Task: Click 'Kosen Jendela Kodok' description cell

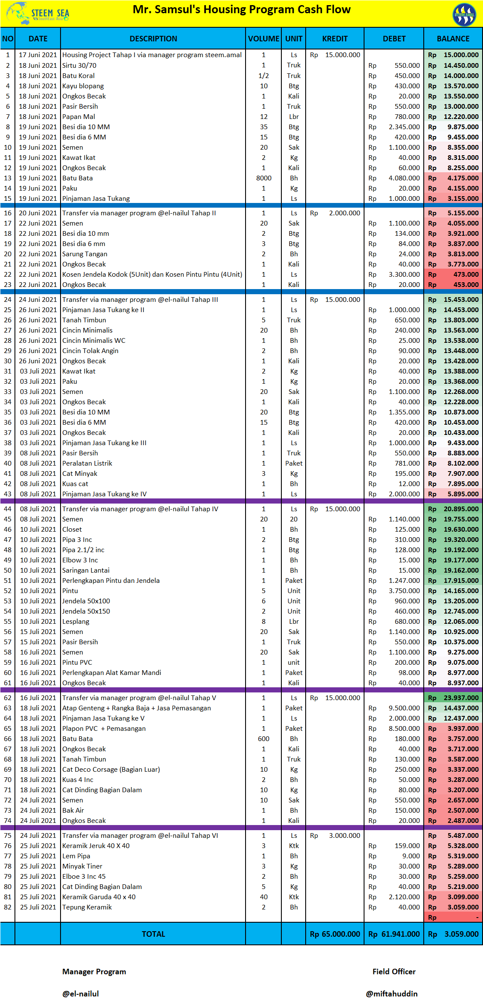Action: coord(152,275)
